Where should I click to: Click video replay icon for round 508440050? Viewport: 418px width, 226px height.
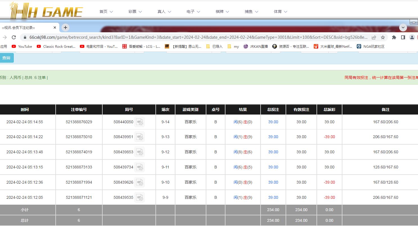(139, 122)
